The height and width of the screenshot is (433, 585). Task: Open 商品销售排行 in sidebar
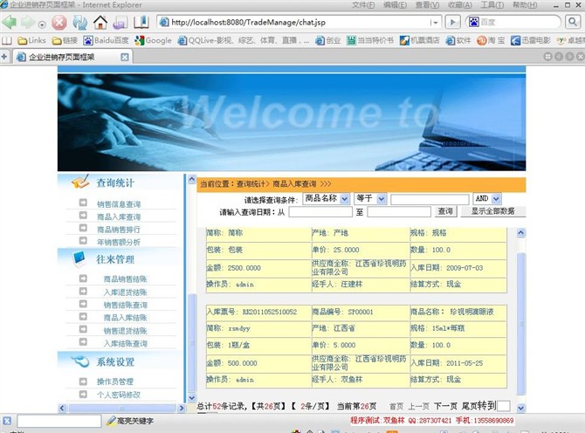(119, 230)
